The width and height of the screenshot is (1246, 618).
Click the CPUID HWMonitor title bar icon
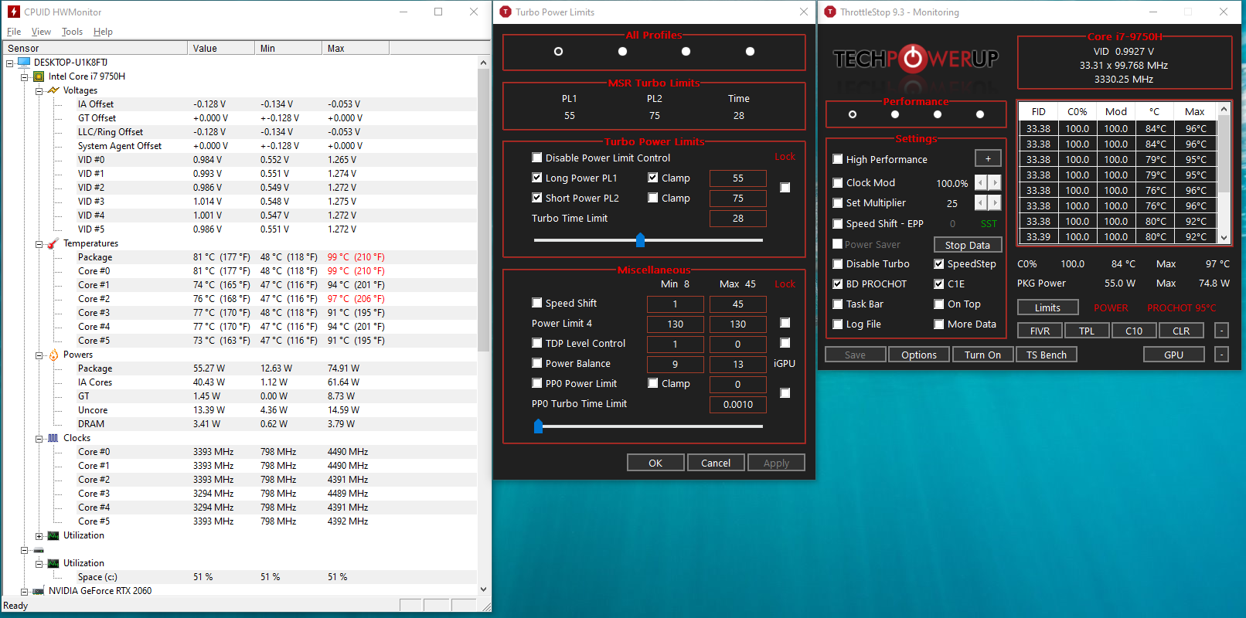[13, 12]
